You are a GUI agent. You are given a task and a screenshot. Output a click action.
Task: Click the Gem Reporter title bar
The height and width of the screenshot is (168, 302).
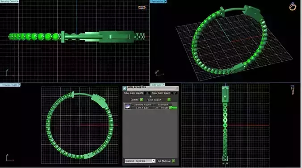click(151, 88)
